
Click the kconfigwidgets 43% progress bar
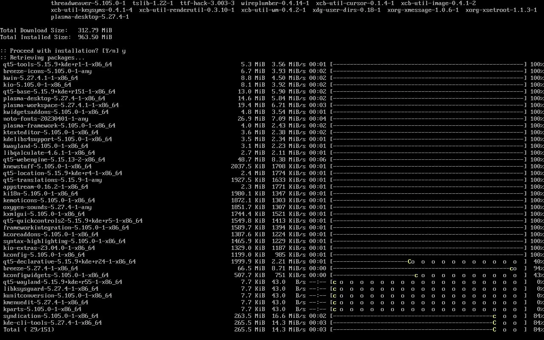428,275
